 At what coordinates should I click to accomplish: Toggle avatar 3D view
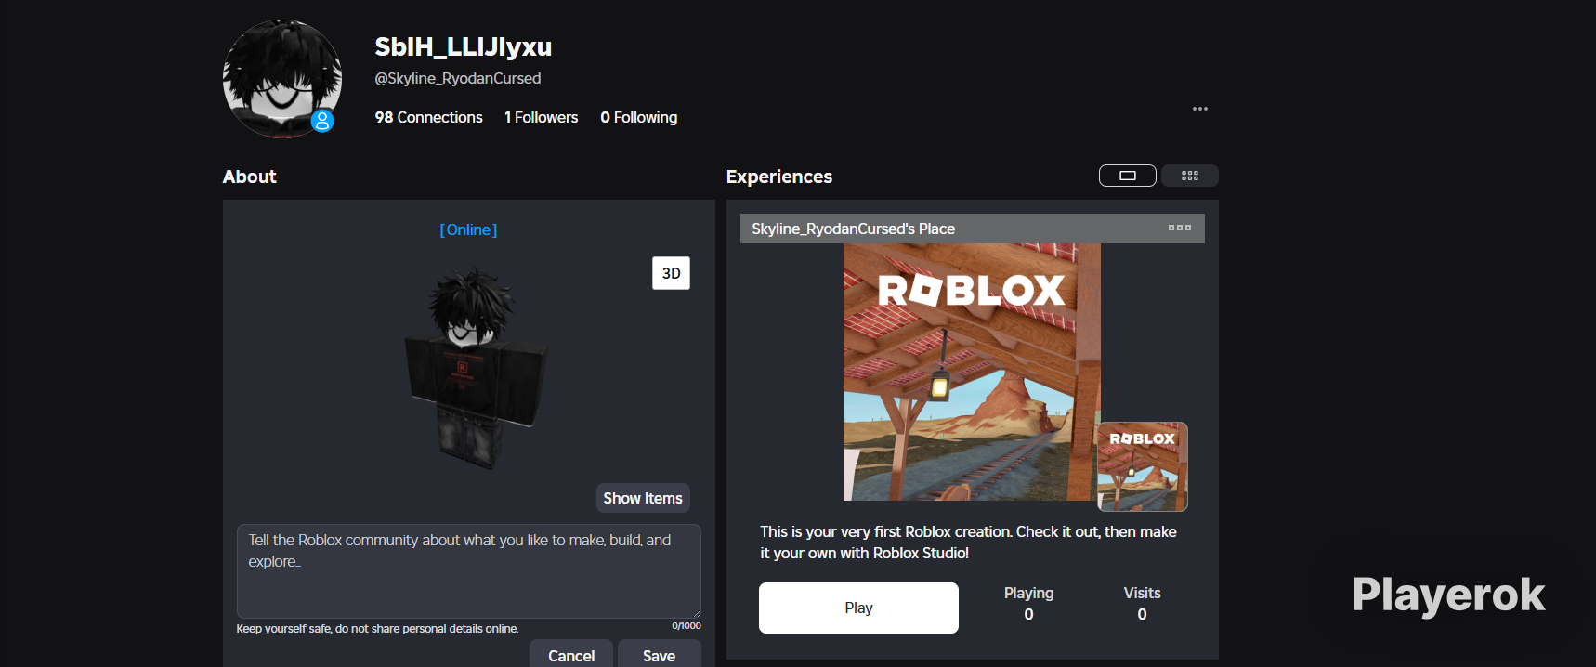[x=671, y=273]
